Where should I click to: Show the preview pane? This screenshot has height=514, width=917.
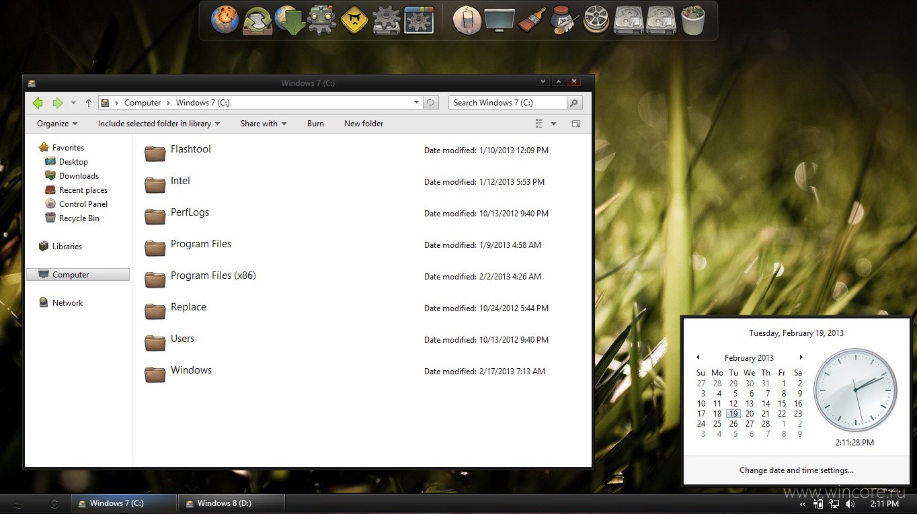(576, 124)
